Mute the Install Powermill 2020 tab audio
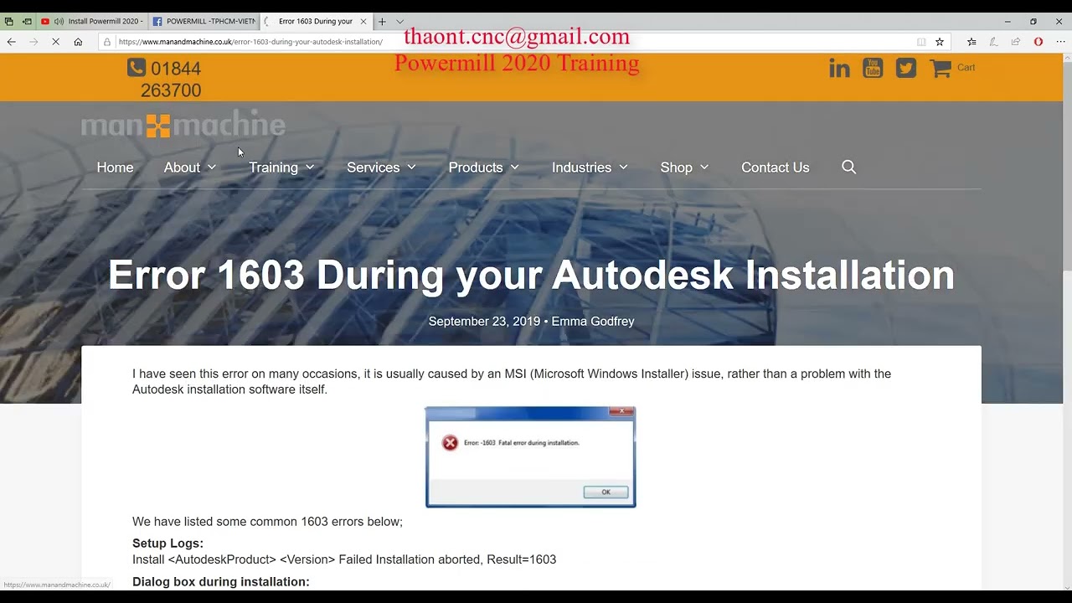This screenshot has height=603, width=1072. click(59, 21)
